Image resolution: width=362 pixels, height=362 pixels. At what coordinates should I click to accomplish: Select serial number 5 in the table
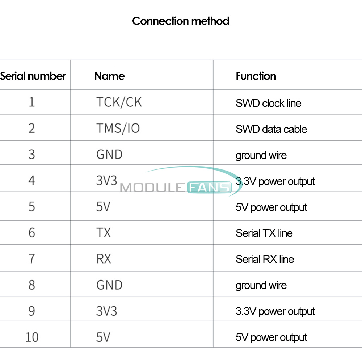coord(32,207)
